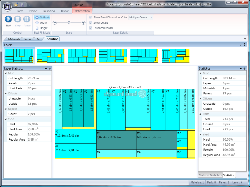Collapse the Offcuts group in Layer Statistics
The width and height of the screenshot is (250, 187).
5,93
